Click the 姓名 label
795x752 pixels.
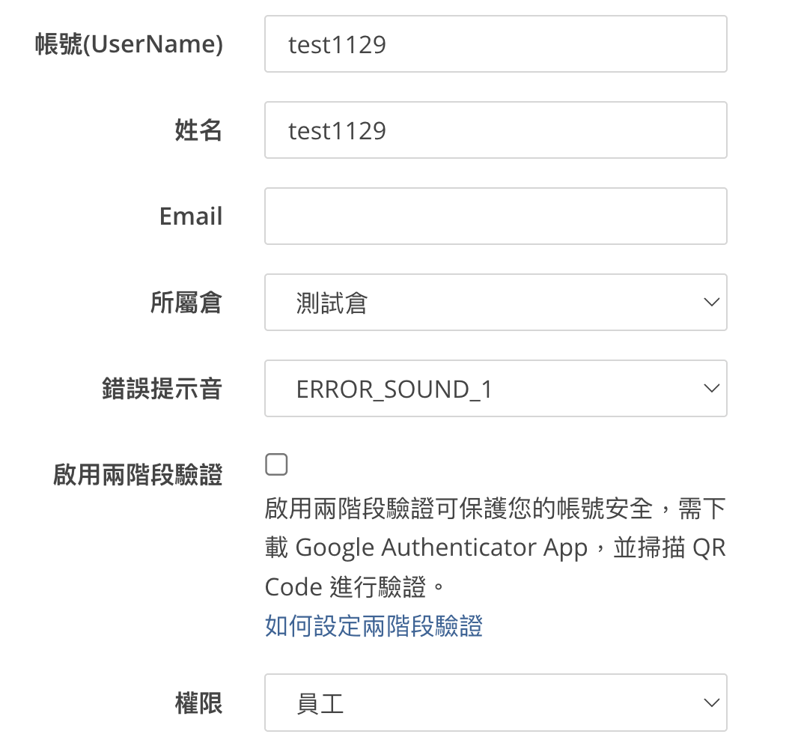(199, 130)
